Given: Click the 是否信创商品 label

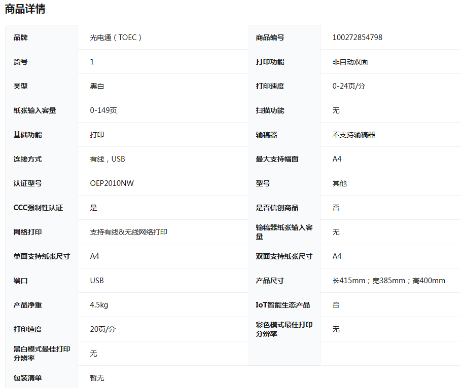Looking at the screenshot, I should coord(277,208).
